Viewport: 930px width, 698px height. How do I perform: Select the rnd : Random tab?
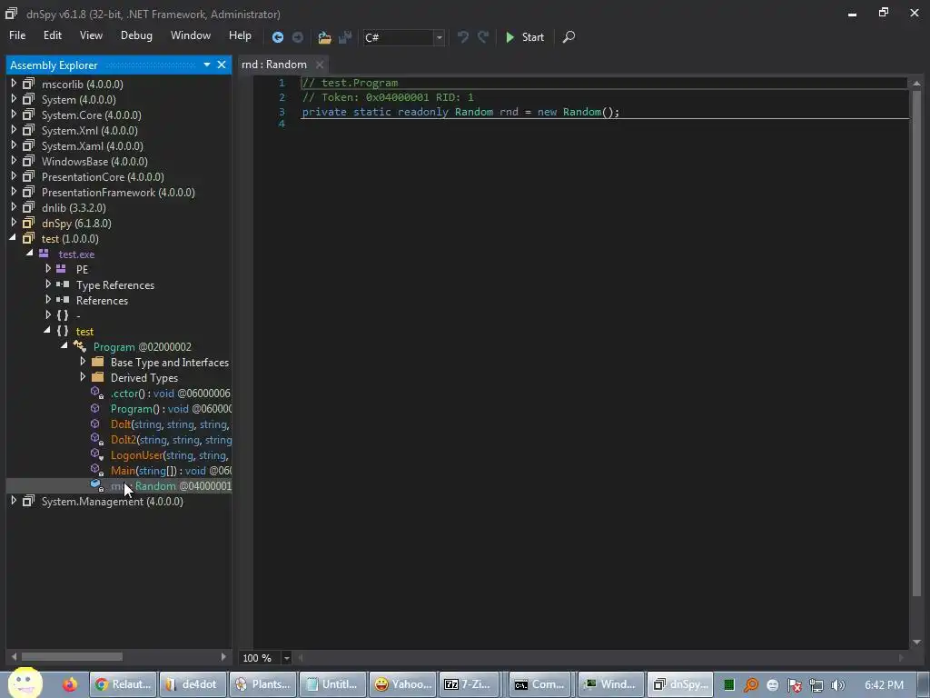tap(274, 65)
